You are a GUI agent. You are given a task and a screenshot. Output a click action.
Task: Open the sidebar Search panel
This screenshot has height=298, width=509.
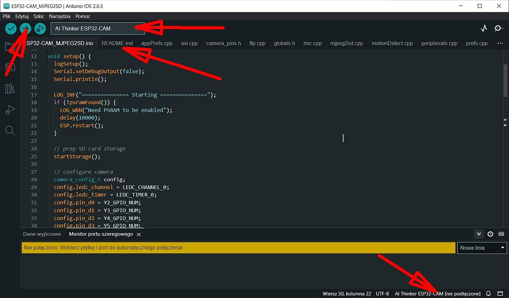tap(10, 130)
